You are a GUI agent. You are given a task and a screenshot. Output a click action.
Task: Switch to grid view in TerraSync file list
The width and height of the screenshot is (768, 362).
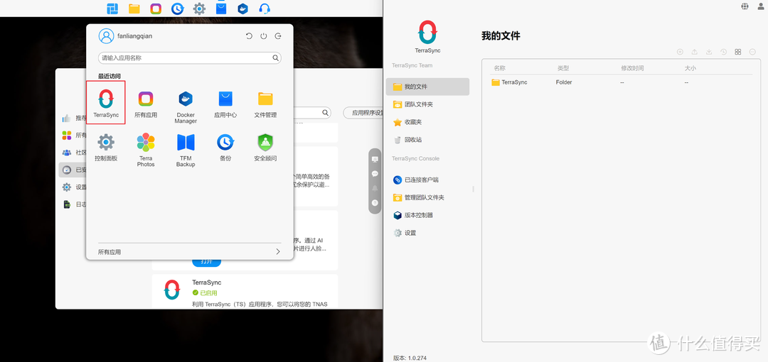click(x=738, y=52)
